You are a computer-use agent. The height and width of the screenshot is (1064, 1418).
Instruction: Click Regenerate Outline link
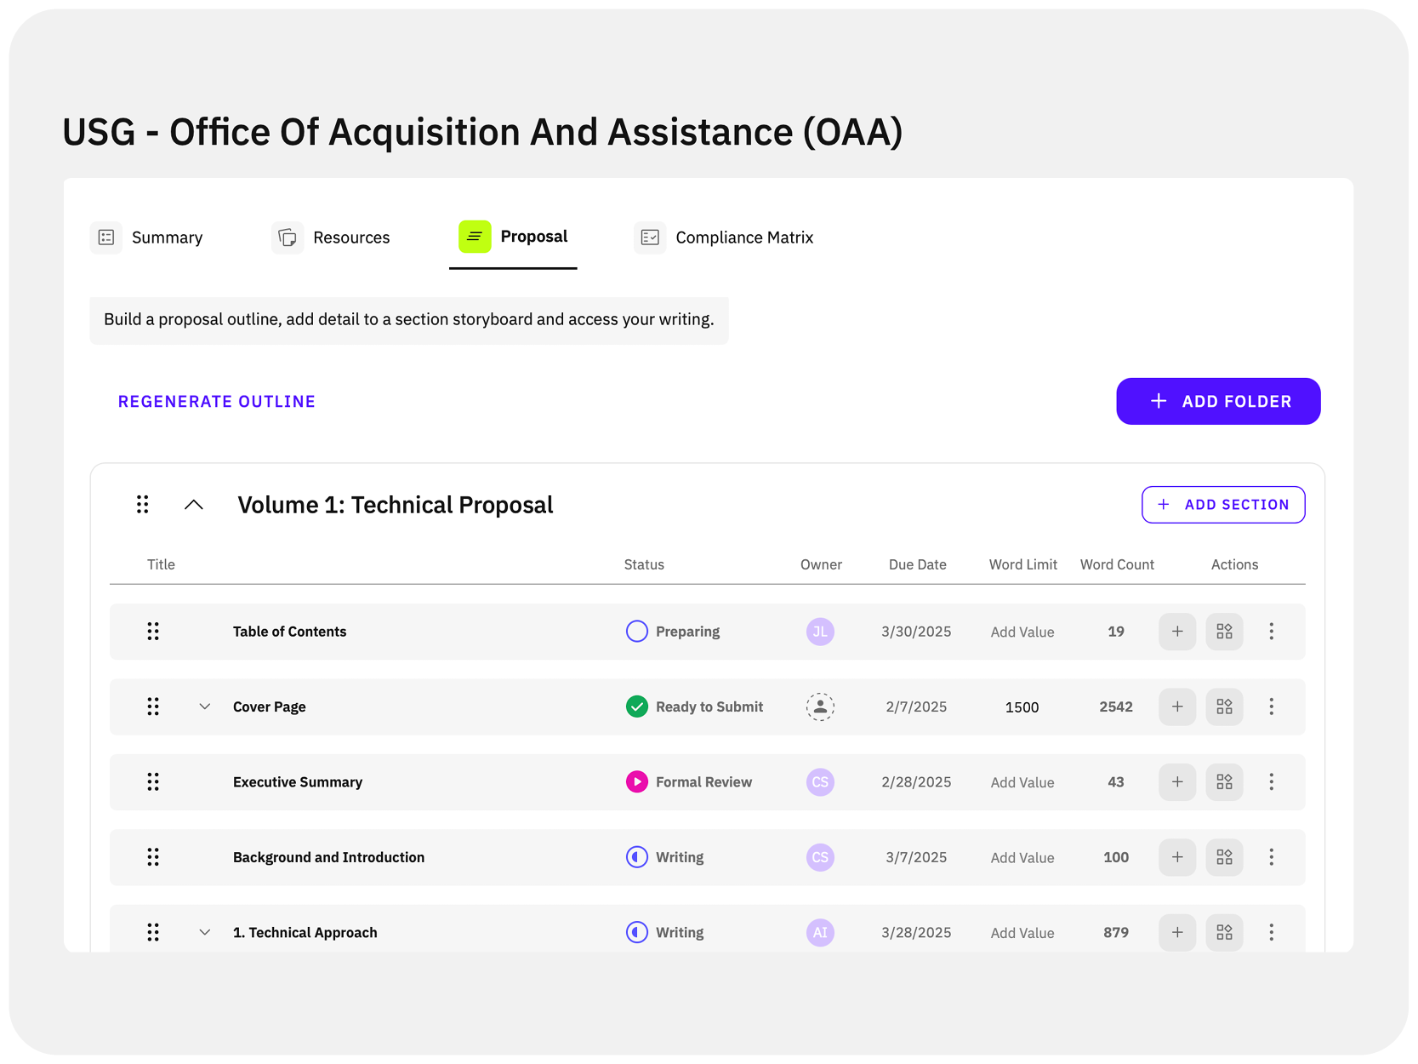(217, 402)
